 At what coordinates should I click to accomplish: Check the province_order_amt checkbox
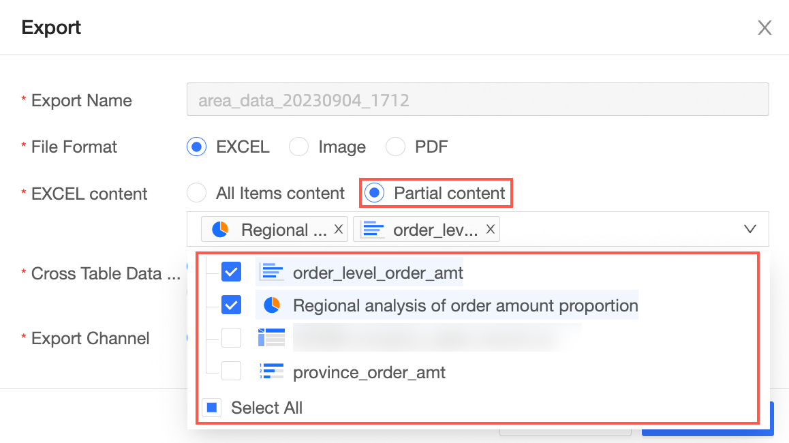coord(231,371)
